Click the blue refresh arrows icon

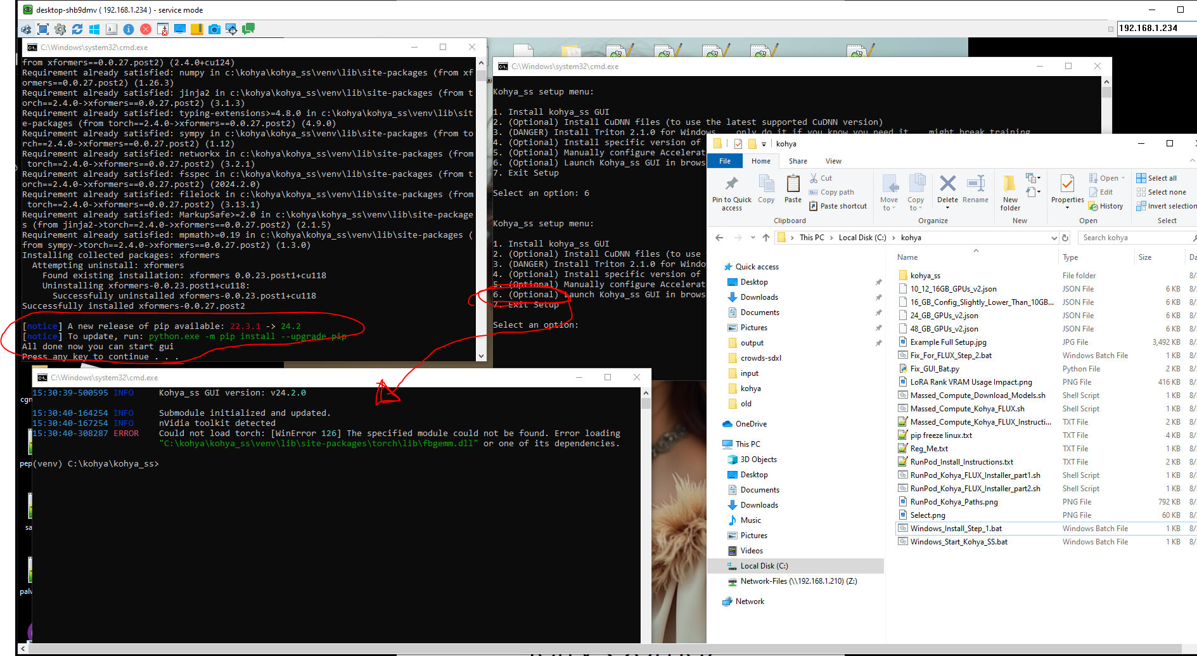(x=77, y=29)
